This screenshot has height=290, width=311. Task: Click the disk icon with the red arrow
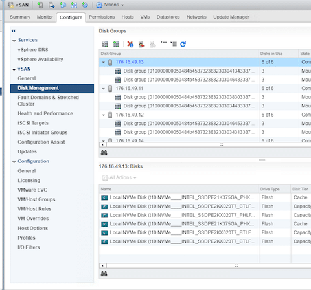(x=141, y=44)
